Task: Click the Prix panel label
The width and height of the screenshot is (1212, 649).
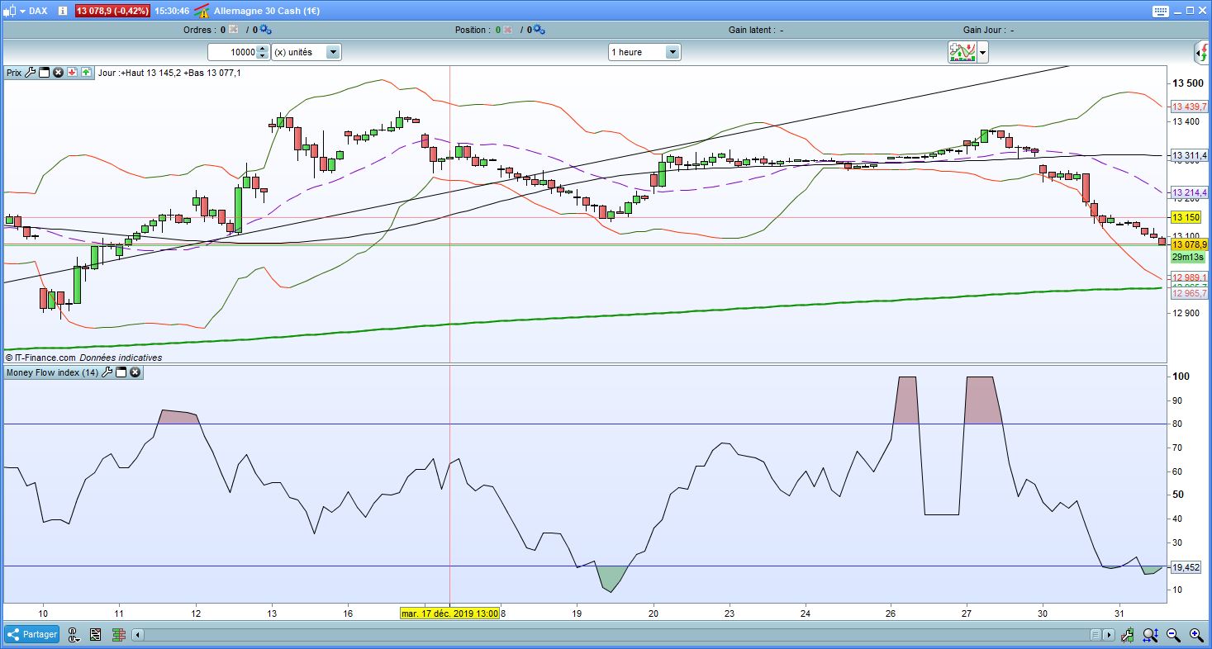Action: click(14, 73)
